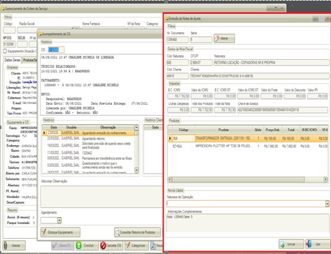Click the Anexar paperclip button

click(14, 246)
